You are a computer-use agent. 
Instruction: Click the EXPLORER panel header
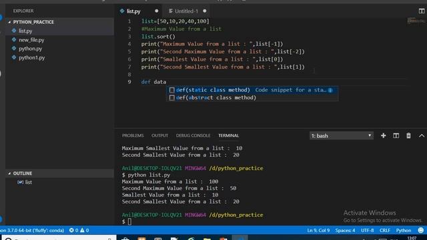click(23, 11)
